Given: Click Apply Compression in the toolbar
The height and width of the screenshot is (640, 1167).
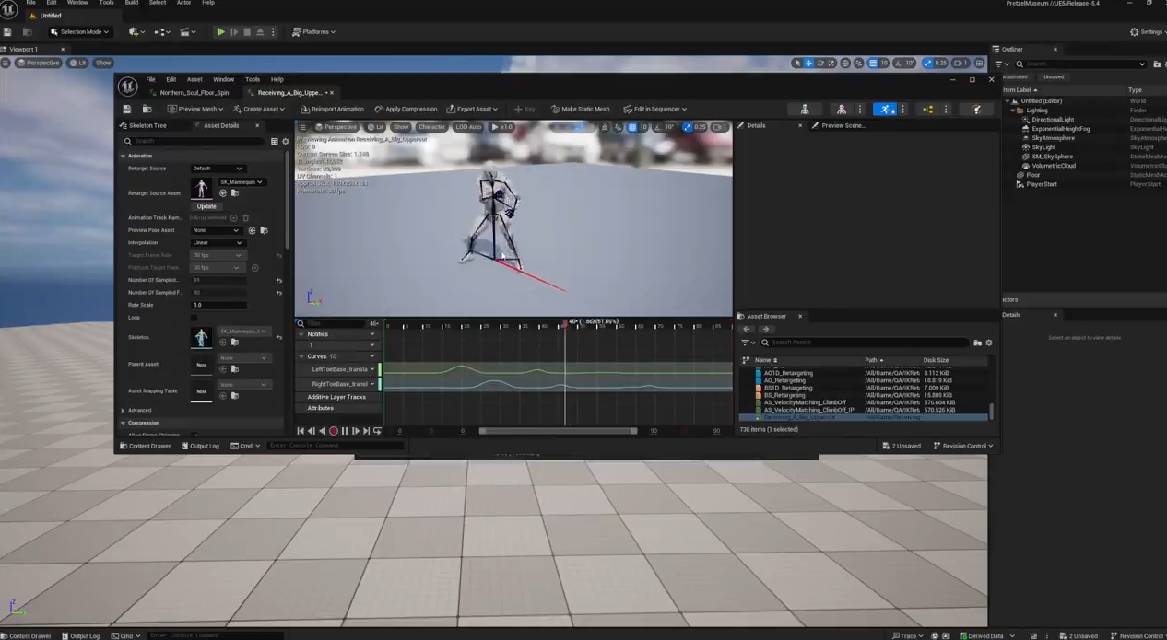Looking at the screenshot, I should coord(406,109).
